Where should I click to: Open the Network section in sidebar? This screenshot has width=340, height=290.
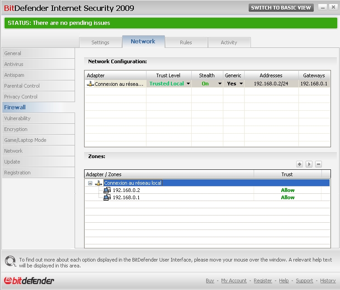pos(38,151)
